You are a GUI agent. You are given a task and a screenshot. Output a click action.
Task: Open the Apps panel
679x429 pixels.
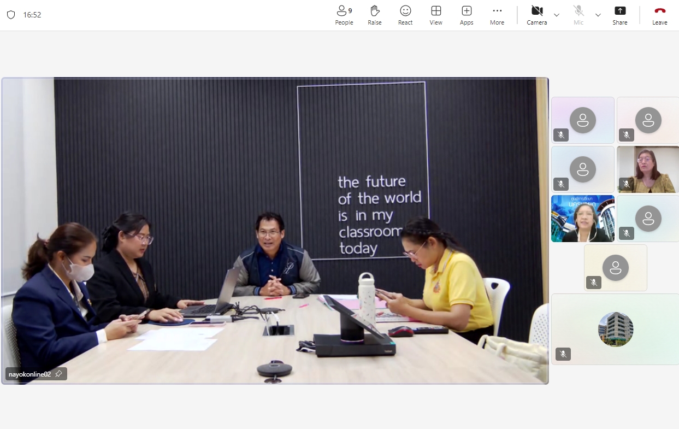click(x=466, y=15)
